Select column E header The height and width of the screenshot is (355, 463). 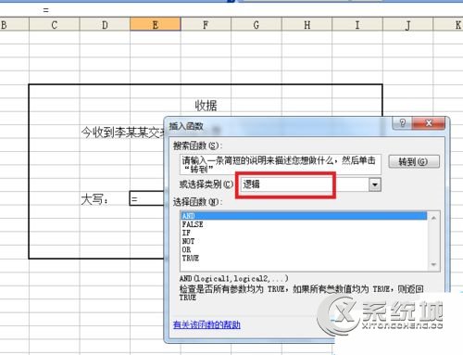coord(156,24)
